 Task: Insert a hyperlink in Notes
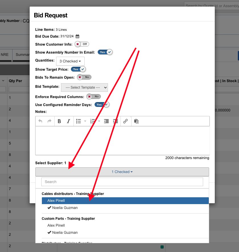click(x=125, y=121)
